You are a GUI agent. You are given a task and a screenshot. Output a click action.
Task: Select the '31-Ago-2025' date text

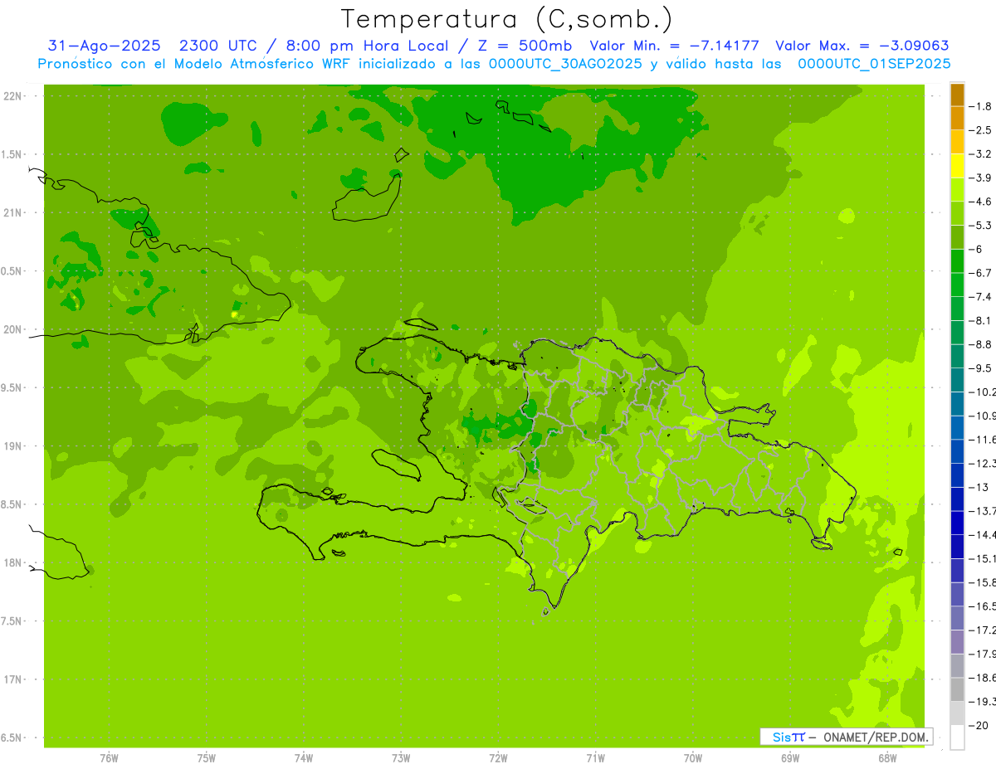(104, 46)
